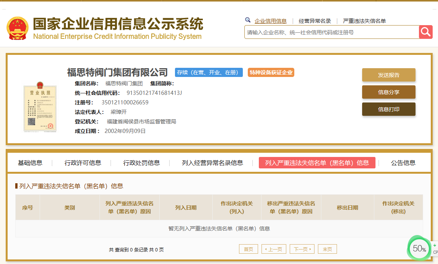
Task: Click the 信息分享 button
Action: point(388,92)
